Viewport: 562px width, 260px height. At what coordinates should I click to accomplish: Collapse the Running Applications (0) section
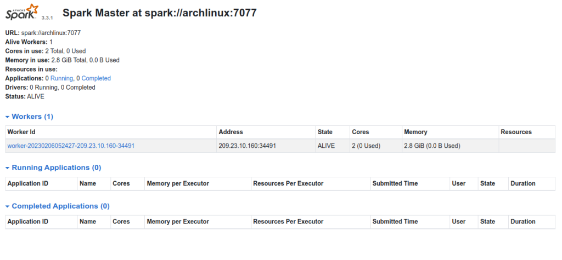[x=53, y=167]
